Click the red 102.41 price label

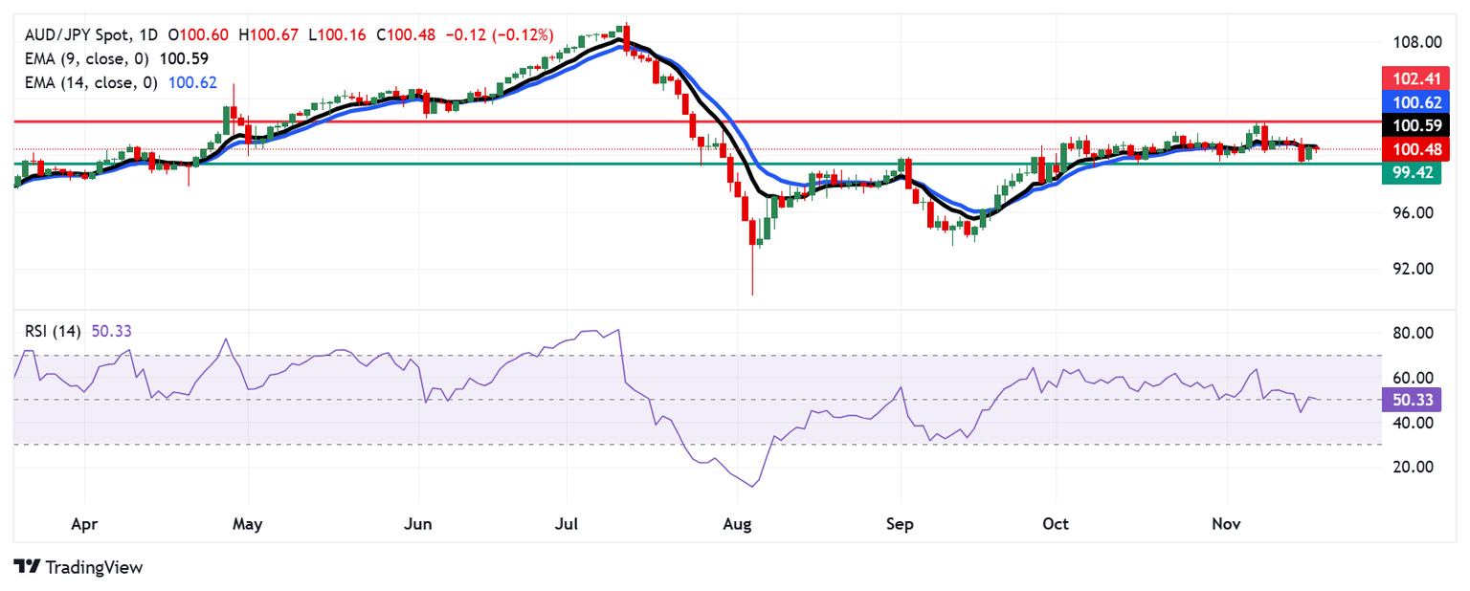click(x=1411, y=77)
